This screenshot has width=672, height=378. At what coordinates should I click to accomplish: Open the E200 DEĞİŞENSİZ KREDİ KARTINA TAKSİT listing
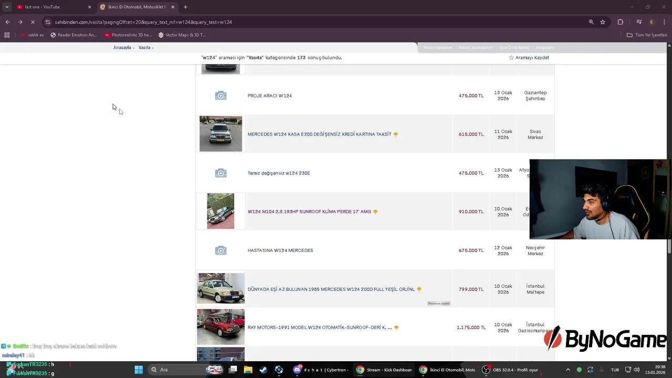pos(319,134)
